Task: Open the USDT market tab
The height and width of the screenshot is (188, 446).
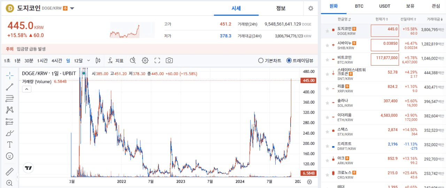Action: (385, 6)
